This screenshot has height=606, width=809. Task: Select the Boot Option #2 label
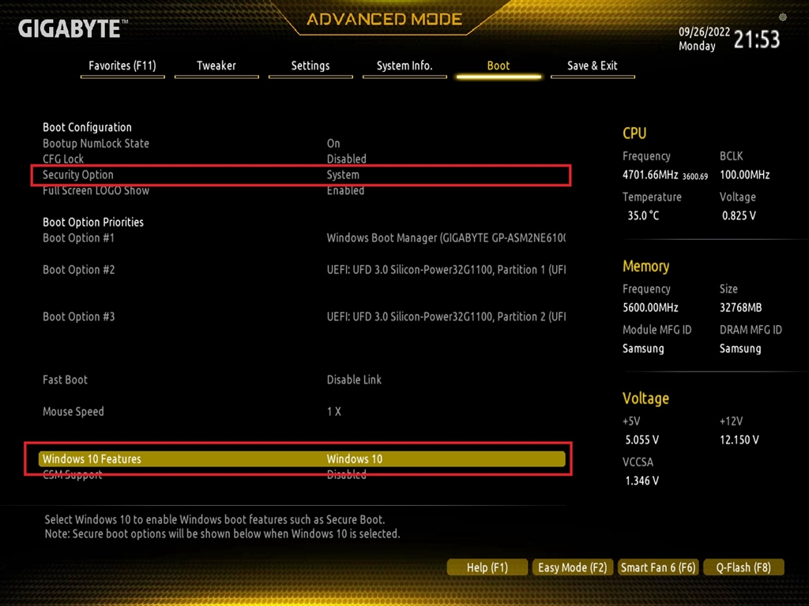click(x=78, y=270)
